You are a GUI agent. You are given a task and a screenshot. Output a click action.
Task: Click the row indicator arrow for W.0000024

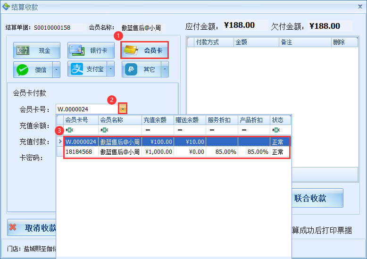coord(60,142)
